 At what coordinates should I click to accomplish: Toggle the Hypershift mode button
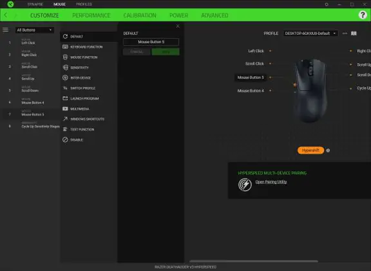point(310,150)
